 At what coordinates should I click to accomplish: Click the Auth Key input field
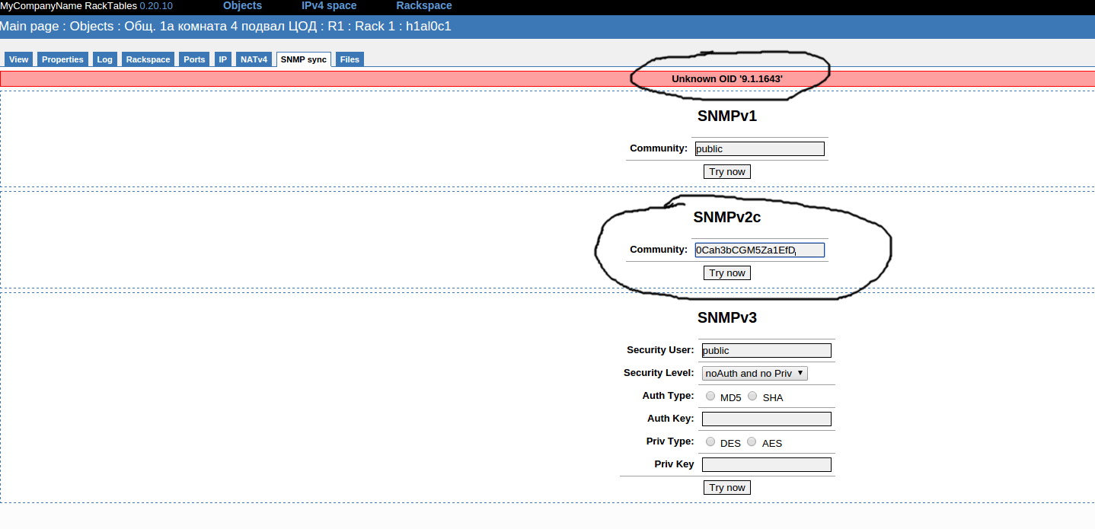(x=766, y=419)
